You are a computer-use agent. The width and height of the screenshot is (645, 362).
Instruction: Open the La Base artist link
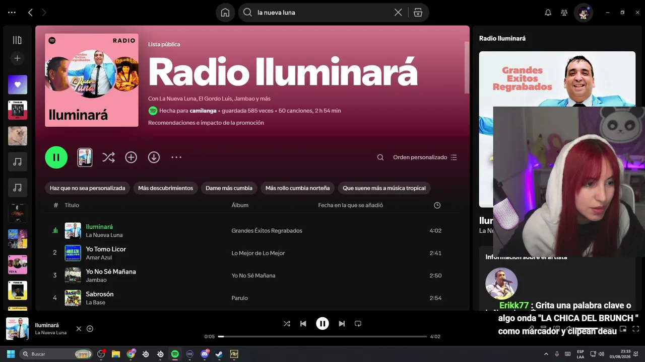96,302
